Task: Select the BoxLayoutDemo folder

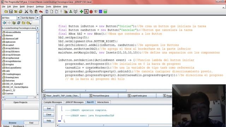Action: point(12,68)
